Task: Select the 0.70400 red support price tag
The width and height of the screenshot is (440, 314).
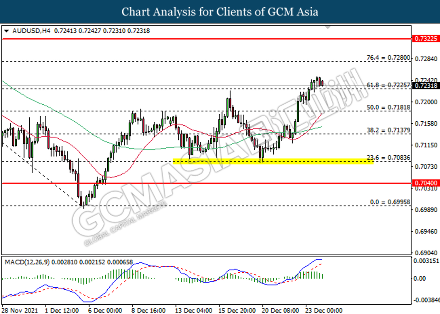Action: point(426,183)
